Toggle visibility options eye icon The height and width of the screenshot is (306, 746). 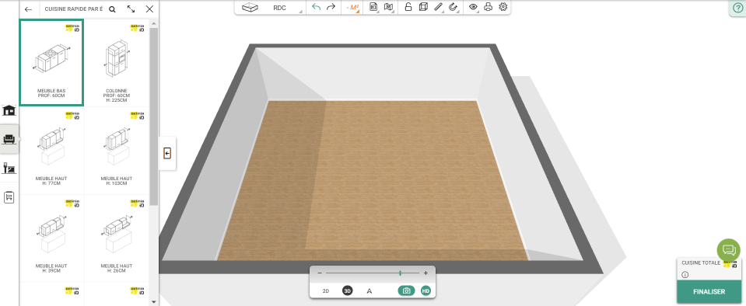tap(473, 7)
